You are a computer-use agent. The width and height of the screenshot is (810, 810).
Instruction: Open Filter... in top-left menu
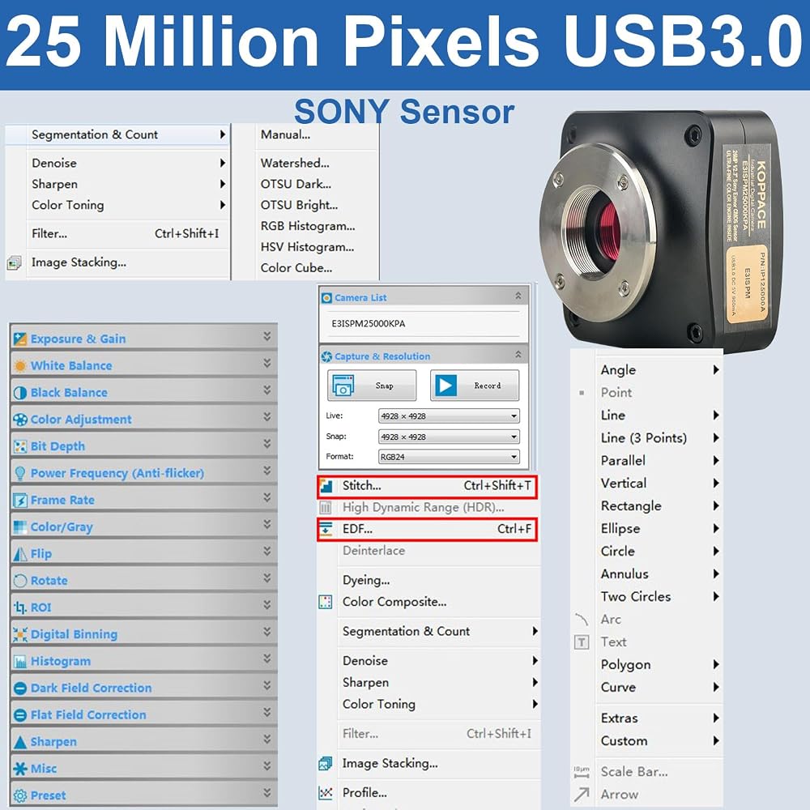point(126,233)
